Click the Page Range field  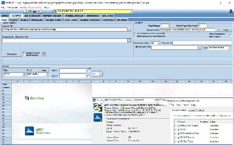tap(165, 26)
